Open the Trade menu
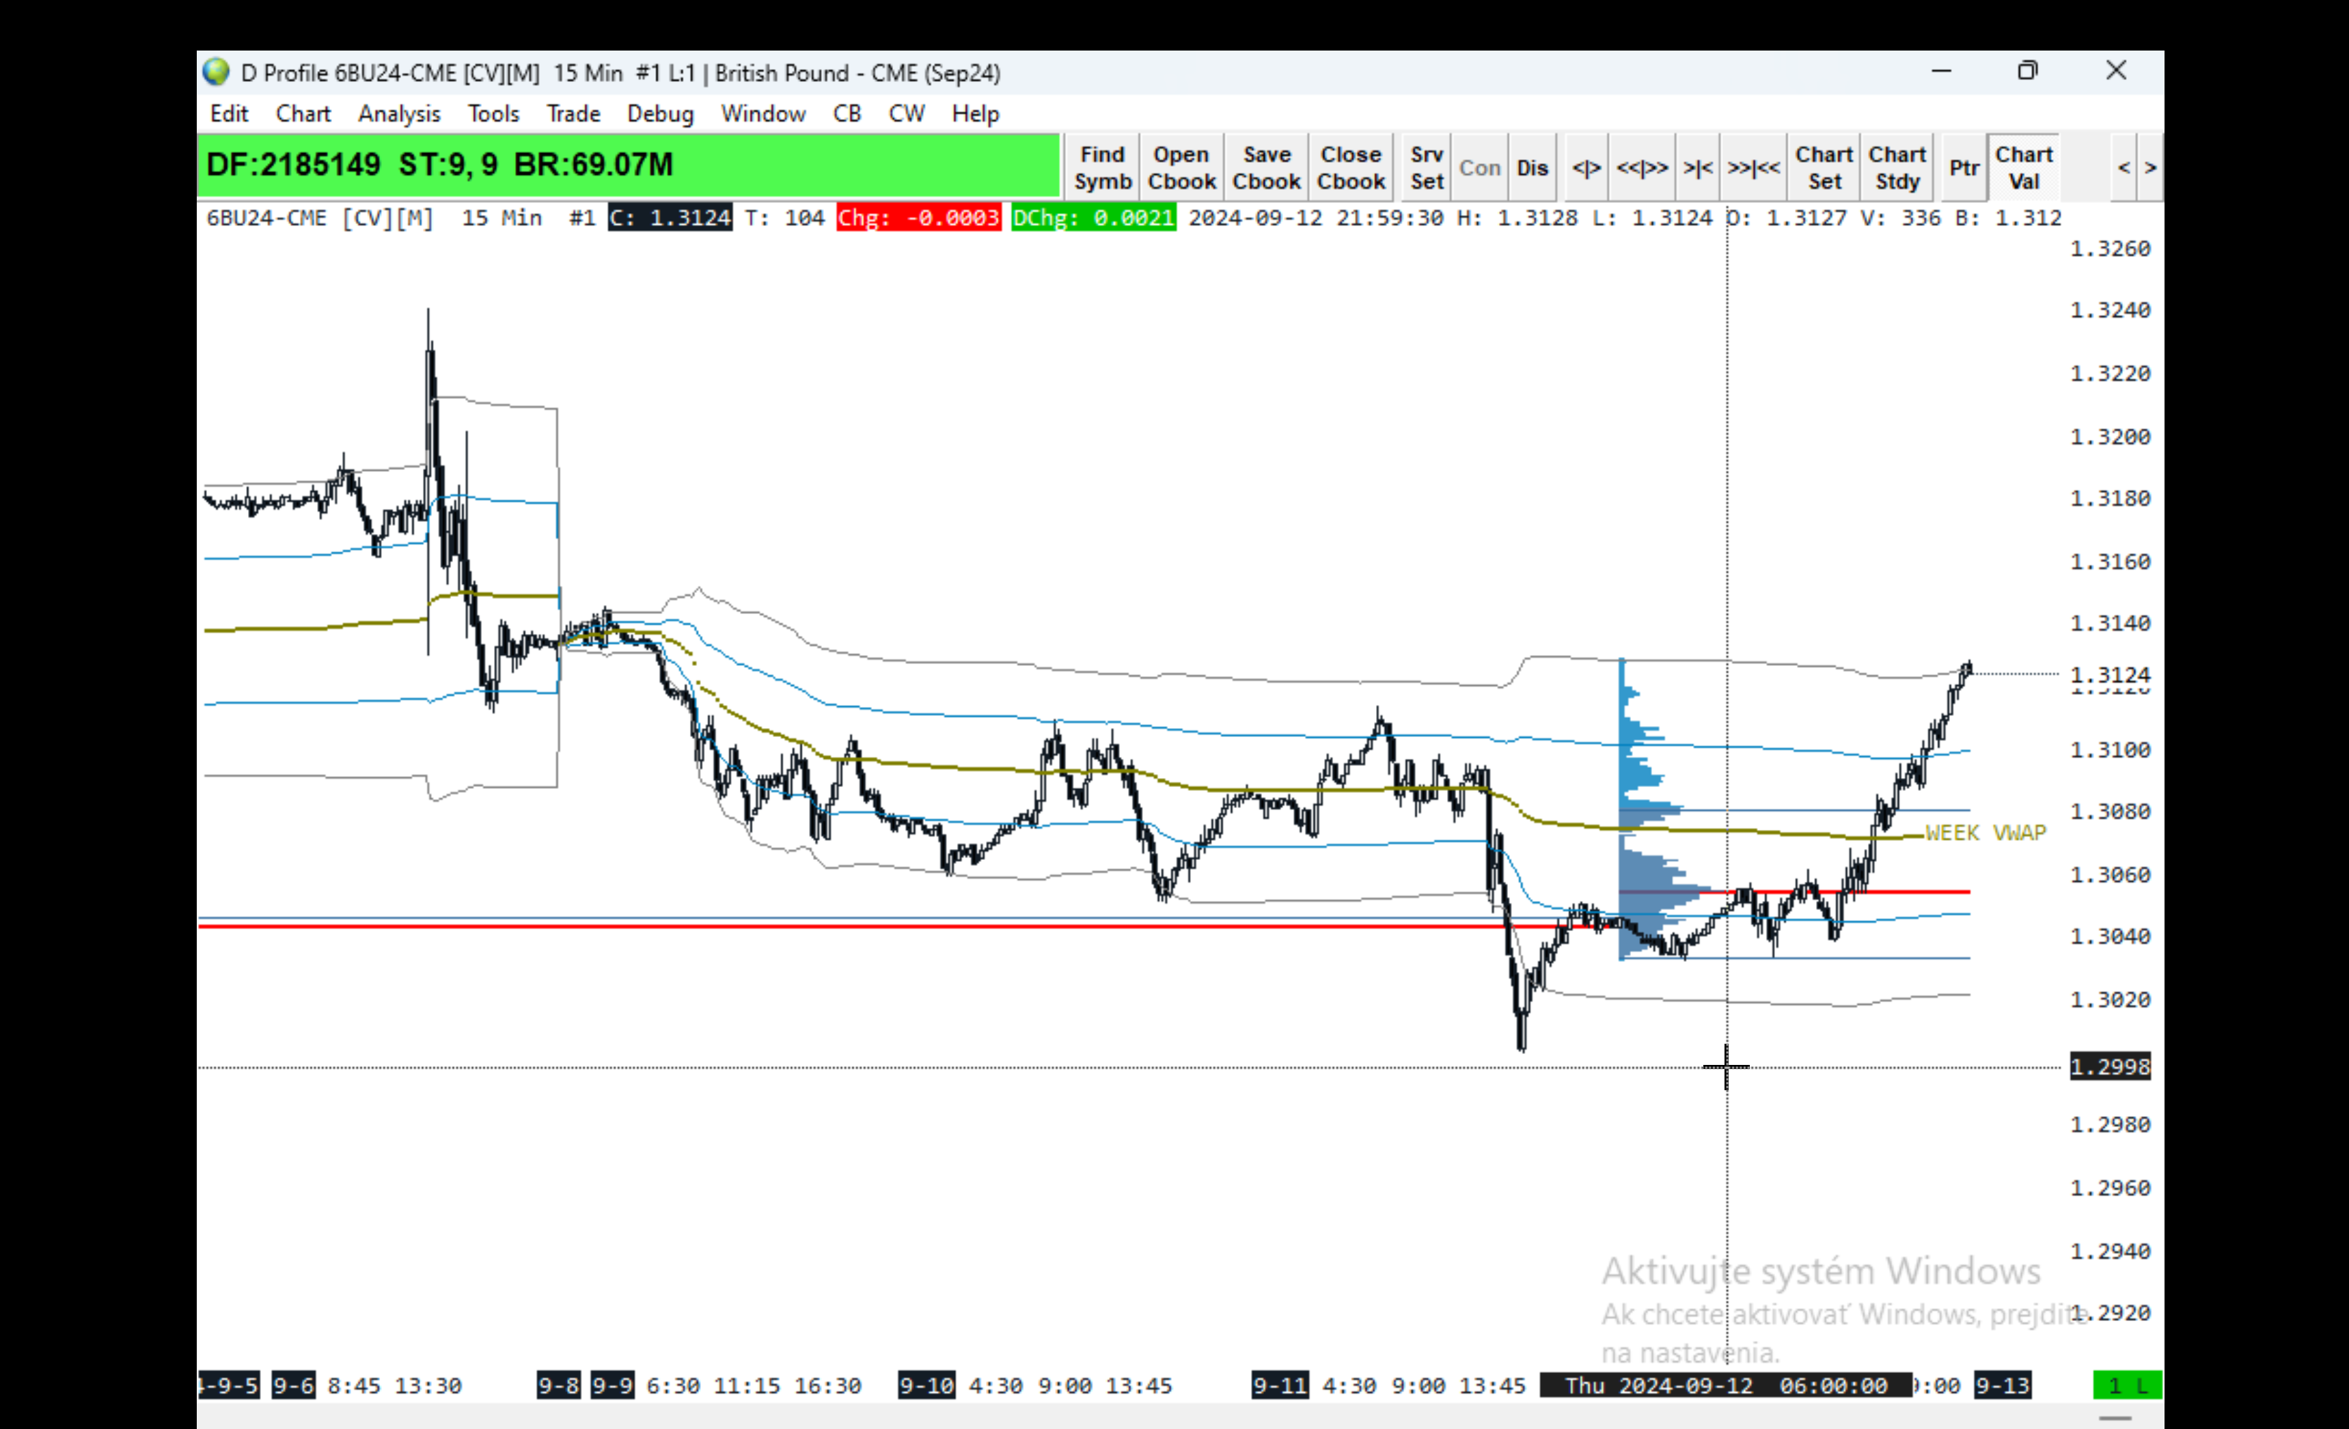The image size is (2349, 1429). [573, 113]
